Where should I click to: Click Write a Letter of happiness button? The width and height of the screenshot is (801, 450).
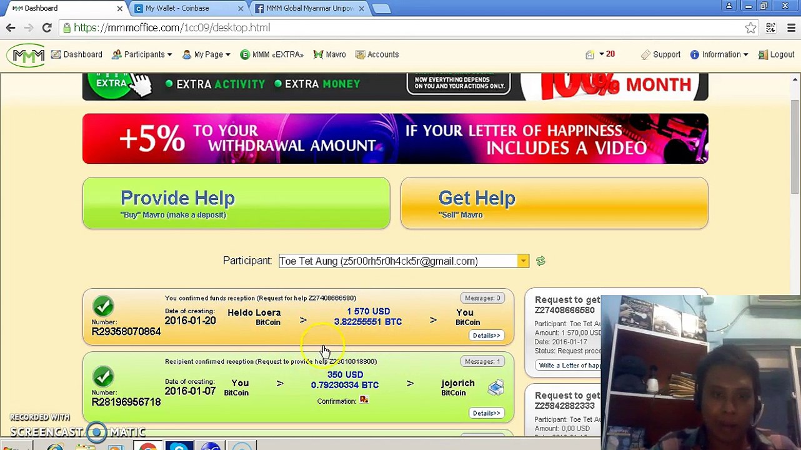coord(568,365)
